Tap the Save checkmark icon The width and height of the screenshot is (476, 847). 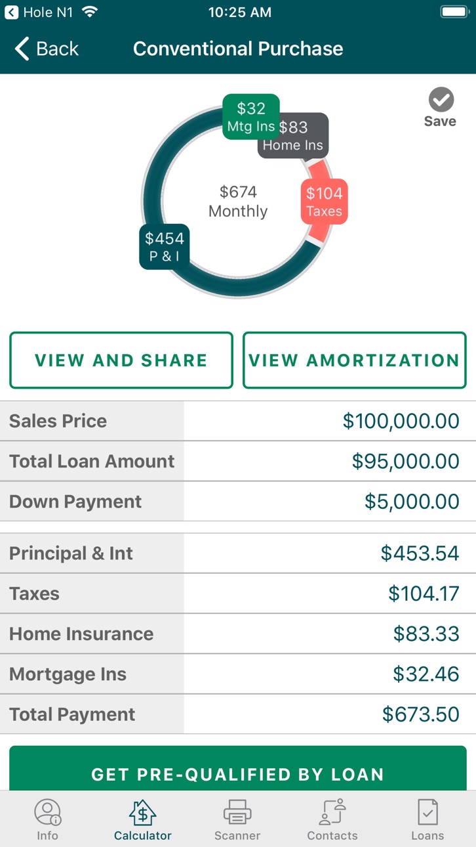[x=441, y=100]
